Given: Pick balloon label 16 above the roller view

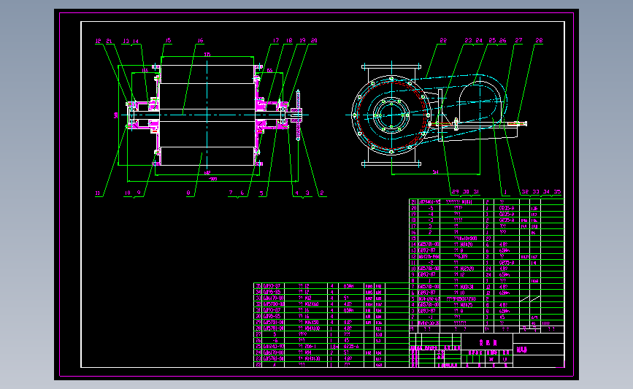Looking at the screenshot, I should point(200,40).
